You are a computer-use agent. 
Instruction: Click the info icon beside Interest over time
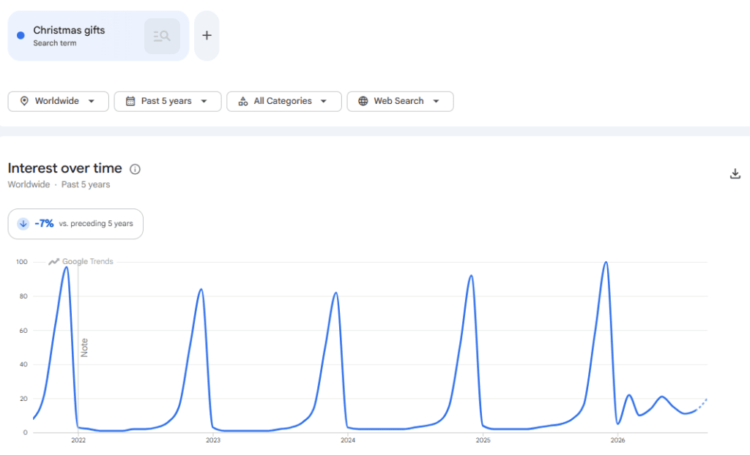(x=135, y=169)
